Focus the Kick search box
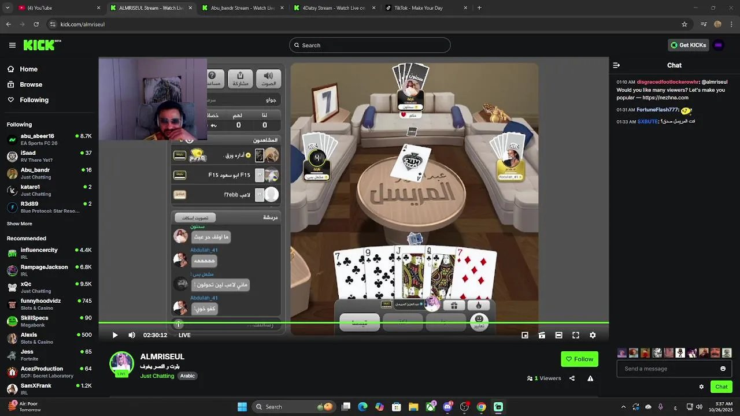 [370, 45]
